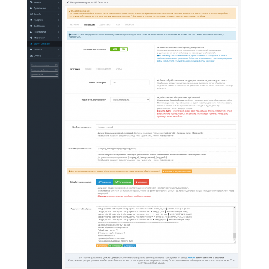Click the Дополнения puzzle icon in sidebar
The height and width of the screenshot is (269, 269).
tap(31, 8)
